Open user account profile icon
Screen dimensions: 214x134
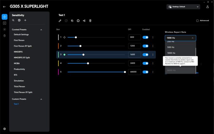click(x=207, y=7)
